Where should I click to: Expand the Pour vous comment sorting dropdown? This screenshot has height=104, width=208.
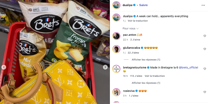pyautogui.click(x=131, y=28)
